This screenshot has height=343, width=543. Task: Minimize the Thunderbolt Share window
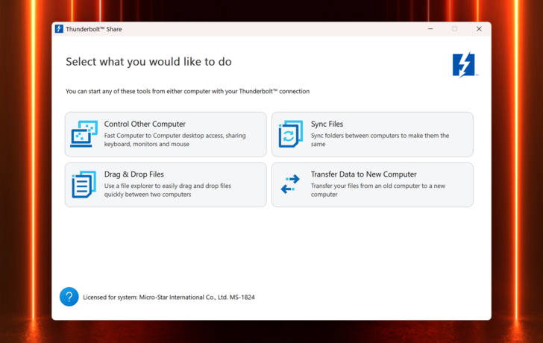pos(430,29)
